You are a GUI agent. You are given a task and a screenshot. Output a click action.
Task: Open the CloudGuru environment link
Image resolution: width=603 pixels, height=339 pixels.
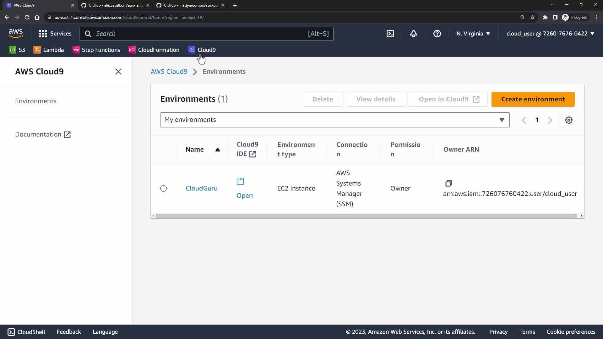point(201,188)
